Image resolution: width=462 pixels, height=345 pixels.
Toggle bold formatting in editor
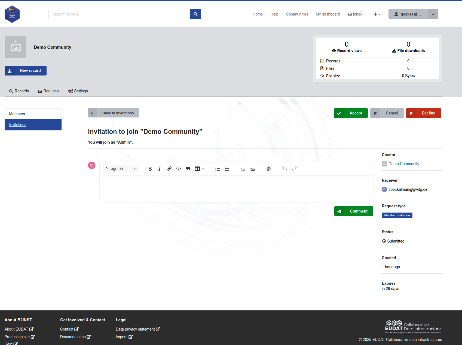coord(150,169)
